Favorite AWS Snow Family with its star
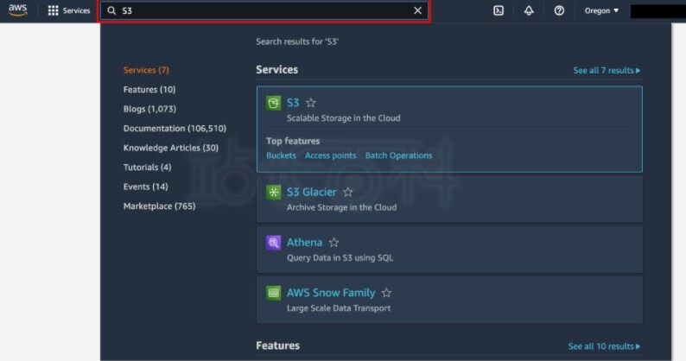This screenshot has height=361, width=686. (x=386, y=293)
